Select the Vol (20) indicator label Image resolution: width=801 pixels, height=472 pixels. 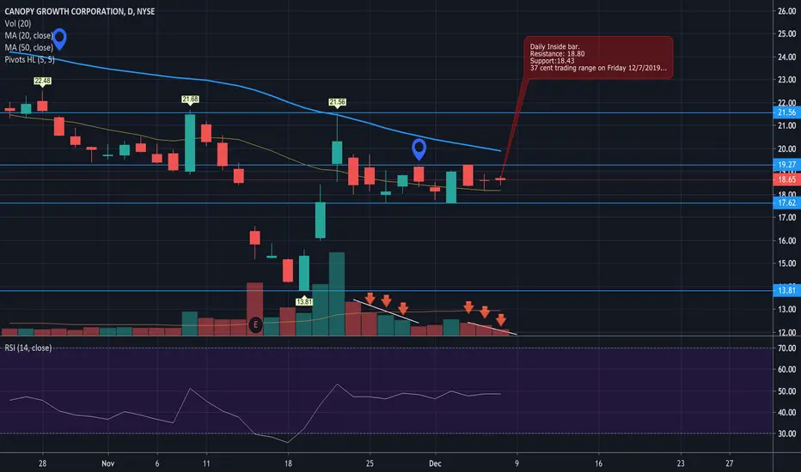coord(18,23)
